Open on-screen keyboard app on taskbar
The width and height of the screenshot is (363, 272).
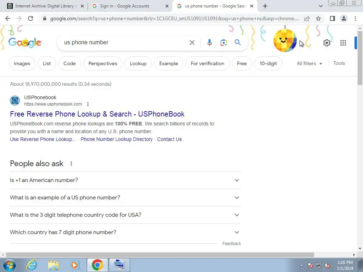click(x=119, y=265)
